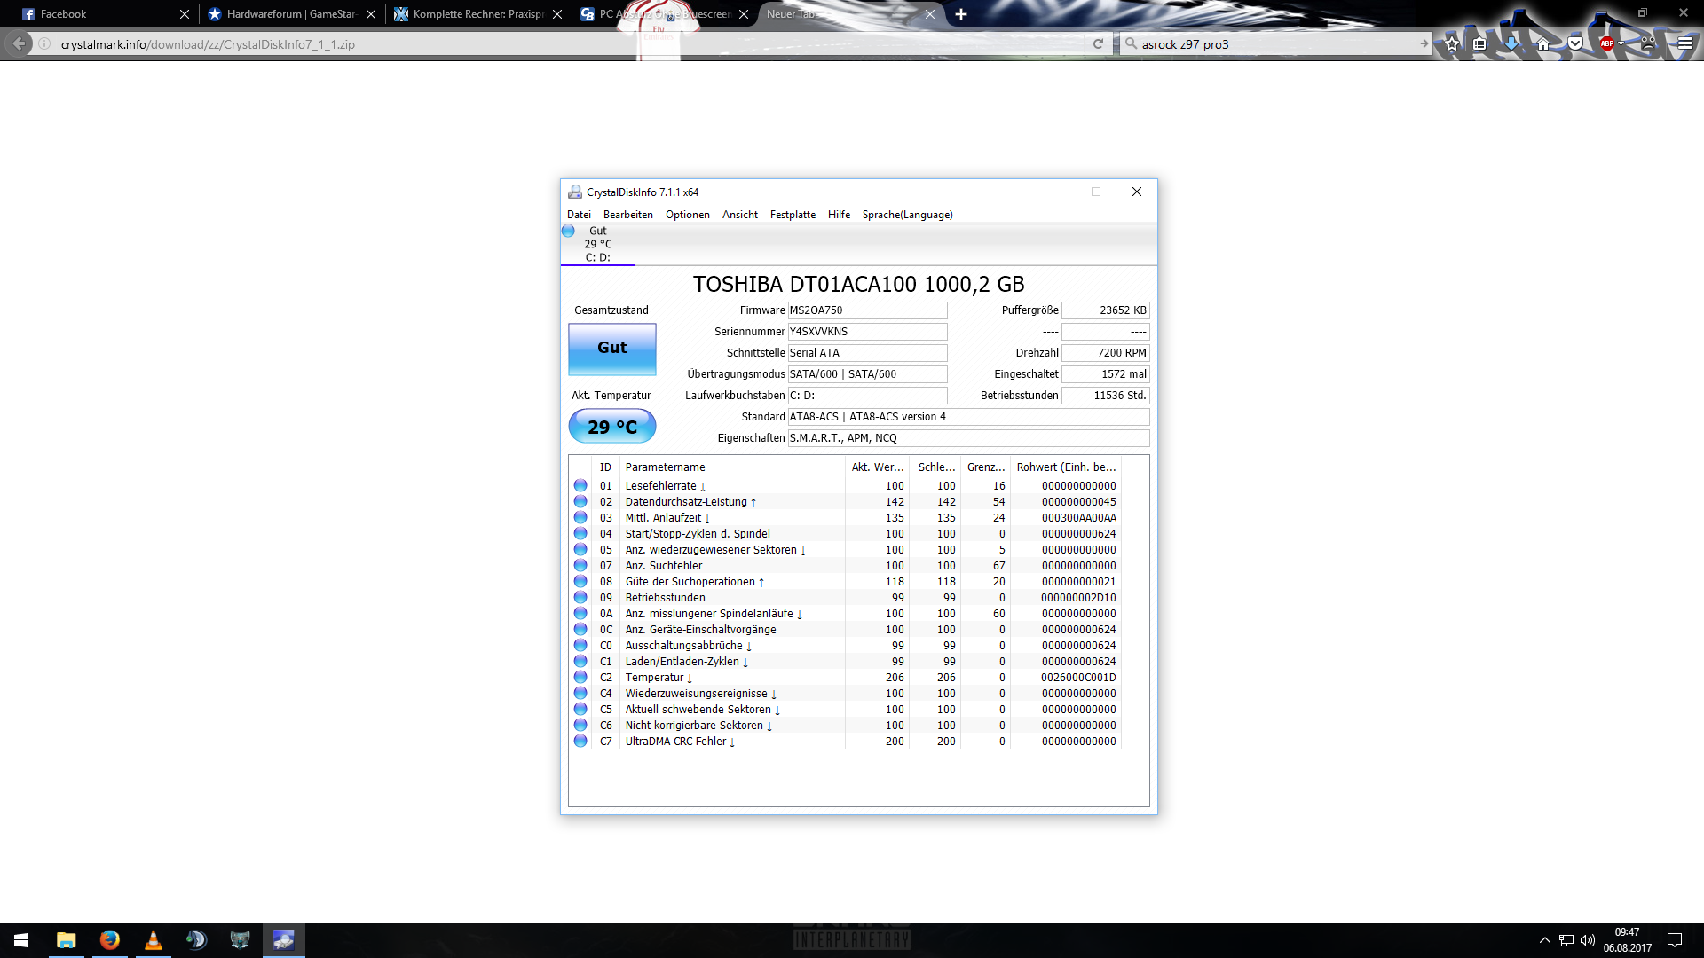1704x958 pixels.
Task: Open the Firefox home page icon
Action: click(x=1543, y=43)
